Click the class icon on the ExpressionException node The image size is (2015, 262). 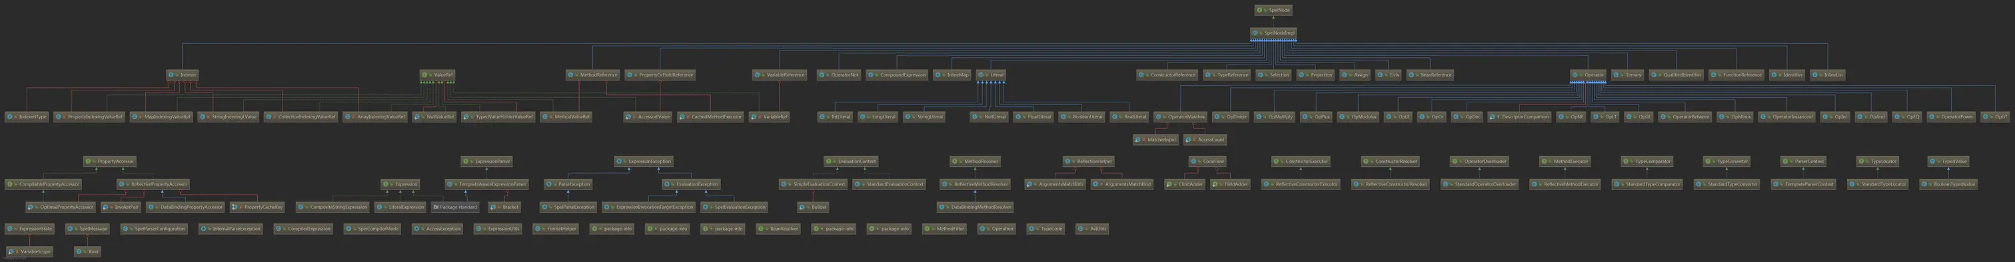(x=620, y=162)
